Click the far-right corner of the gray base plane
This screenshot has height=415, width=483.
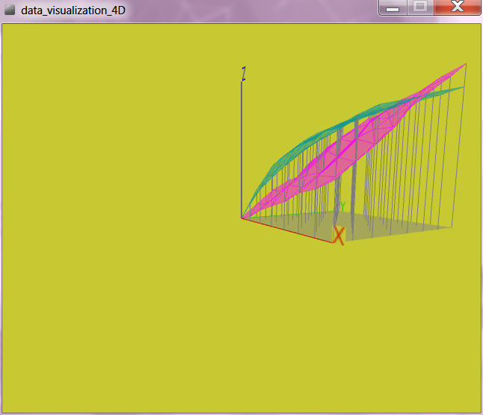[x=452, y=227]
